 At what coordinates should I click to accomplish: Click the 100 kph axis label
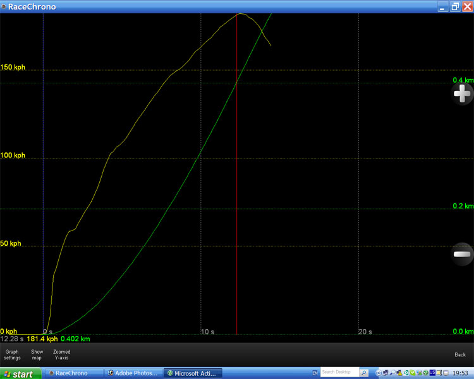point(13,155)
